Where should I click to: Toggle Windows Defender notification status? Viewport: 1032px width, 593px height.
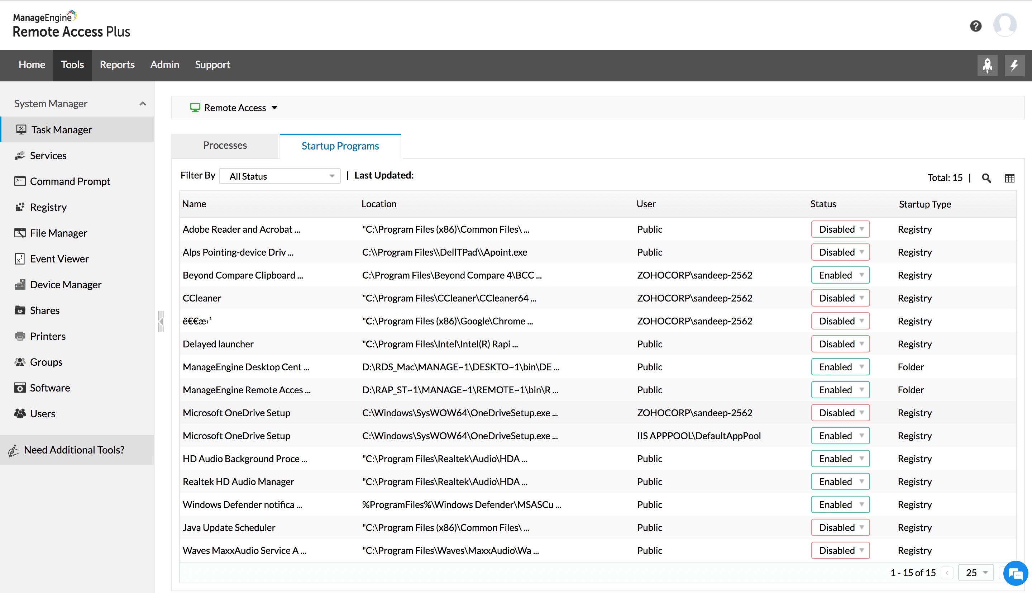839,504
